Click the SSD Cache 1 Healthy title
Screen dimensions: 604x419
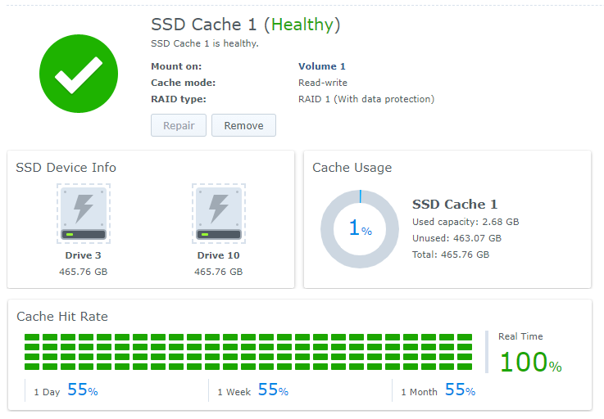click(245, 25)
